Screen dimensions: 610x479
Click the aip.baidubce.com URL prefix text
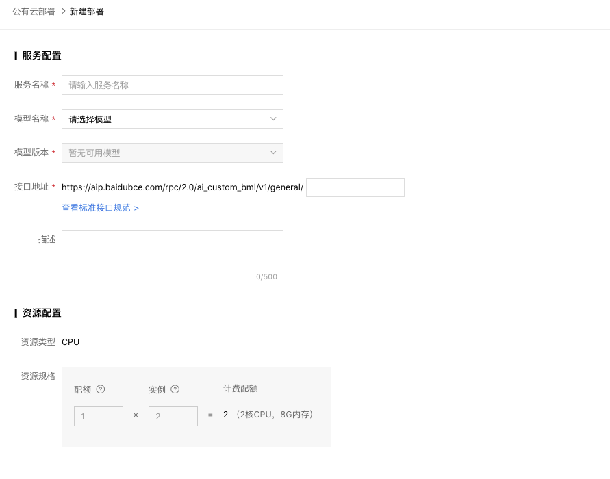(182, 187)
